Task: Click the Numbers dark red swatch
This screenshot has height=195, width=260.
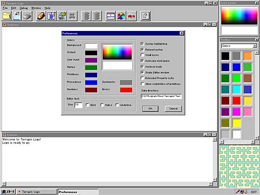Action: (91, 90)
